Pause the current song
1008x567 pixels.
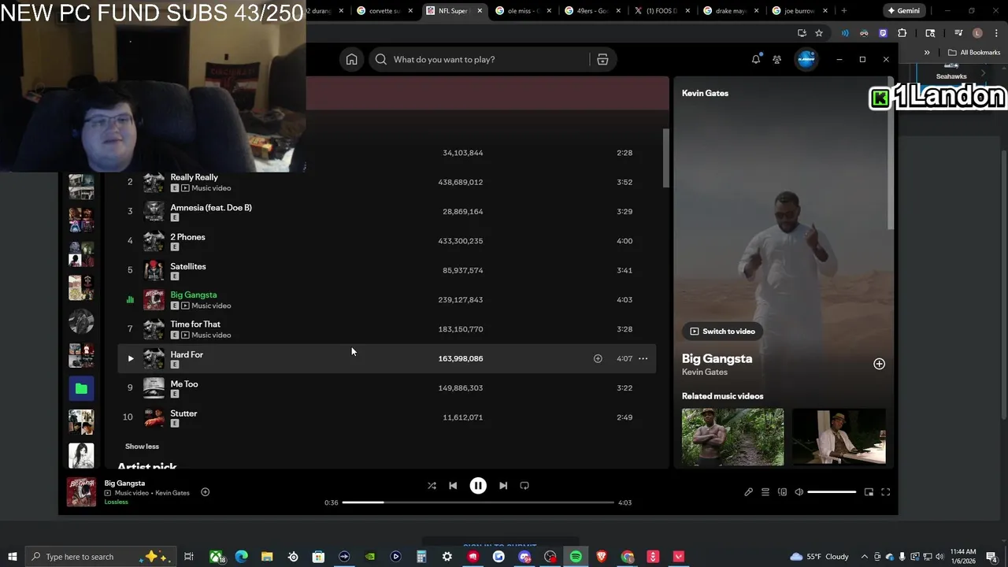point(478,486)
